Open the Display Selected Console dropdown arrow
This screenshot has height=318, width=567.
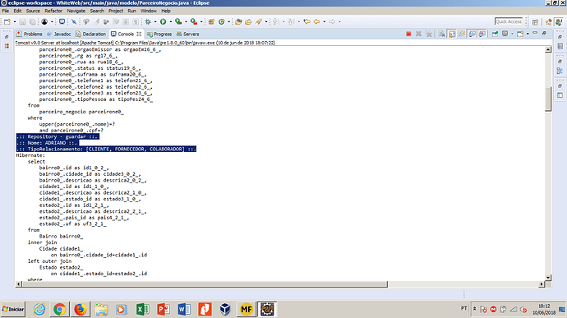512,34
